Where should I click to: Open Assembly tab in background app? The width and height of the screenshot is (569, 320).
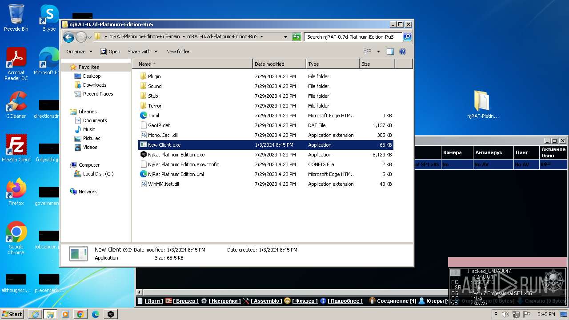263,301
